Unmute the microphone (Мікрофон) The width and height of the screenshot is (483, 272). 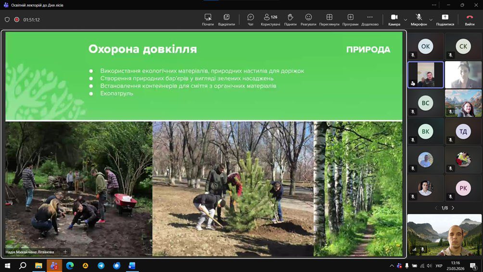[419, 19]
